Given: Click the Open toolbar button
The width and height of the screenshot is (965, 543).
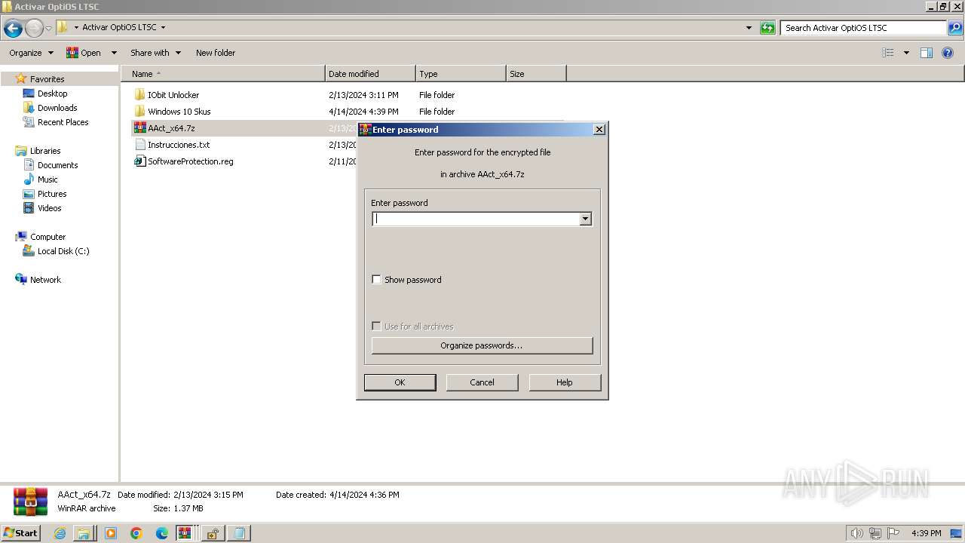Looking at the screenshot, I should click(84, 53).
